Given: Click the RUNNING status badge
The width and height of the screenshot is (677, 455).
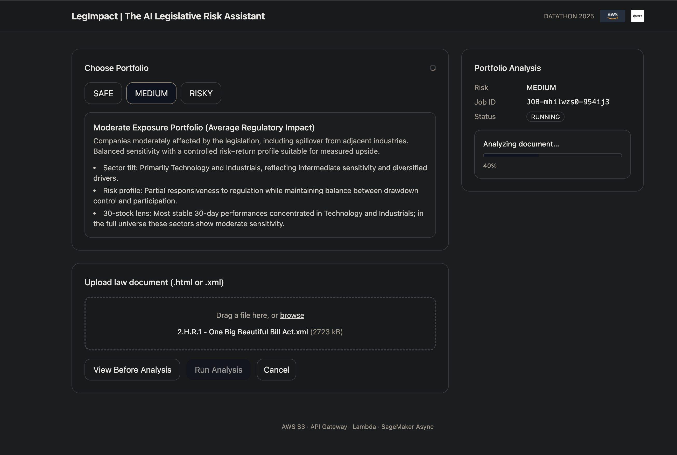Looking at the screenshot, I should tap(545, 117).
